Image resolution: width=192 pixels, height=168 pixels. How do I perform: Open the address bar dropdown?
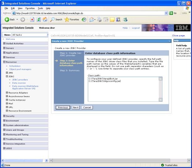[x=166, y=13]
